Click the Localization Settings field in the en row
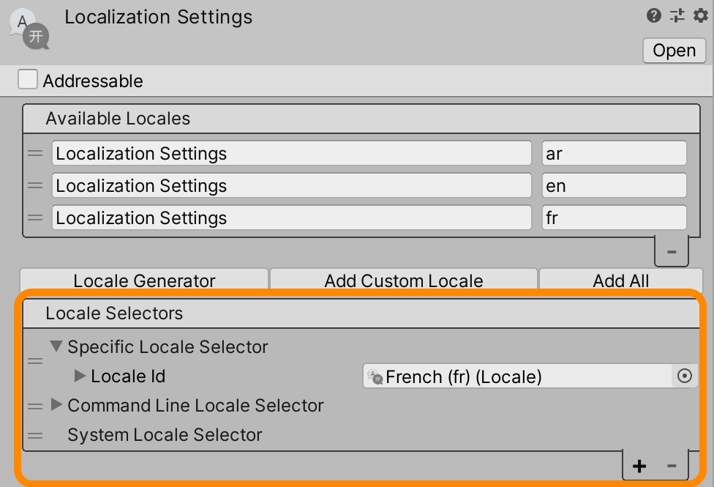Image resolution: width=714 pixels, height=487 pixels. click(290, 185)
